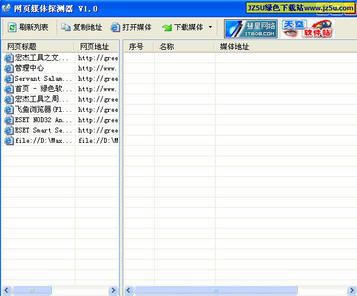Click the IE icon beside ESET Smart Se

(9, 130)
